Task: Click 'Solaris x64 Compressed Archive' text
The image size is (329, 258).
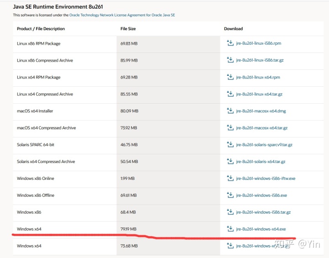Action: pos(46,162)
